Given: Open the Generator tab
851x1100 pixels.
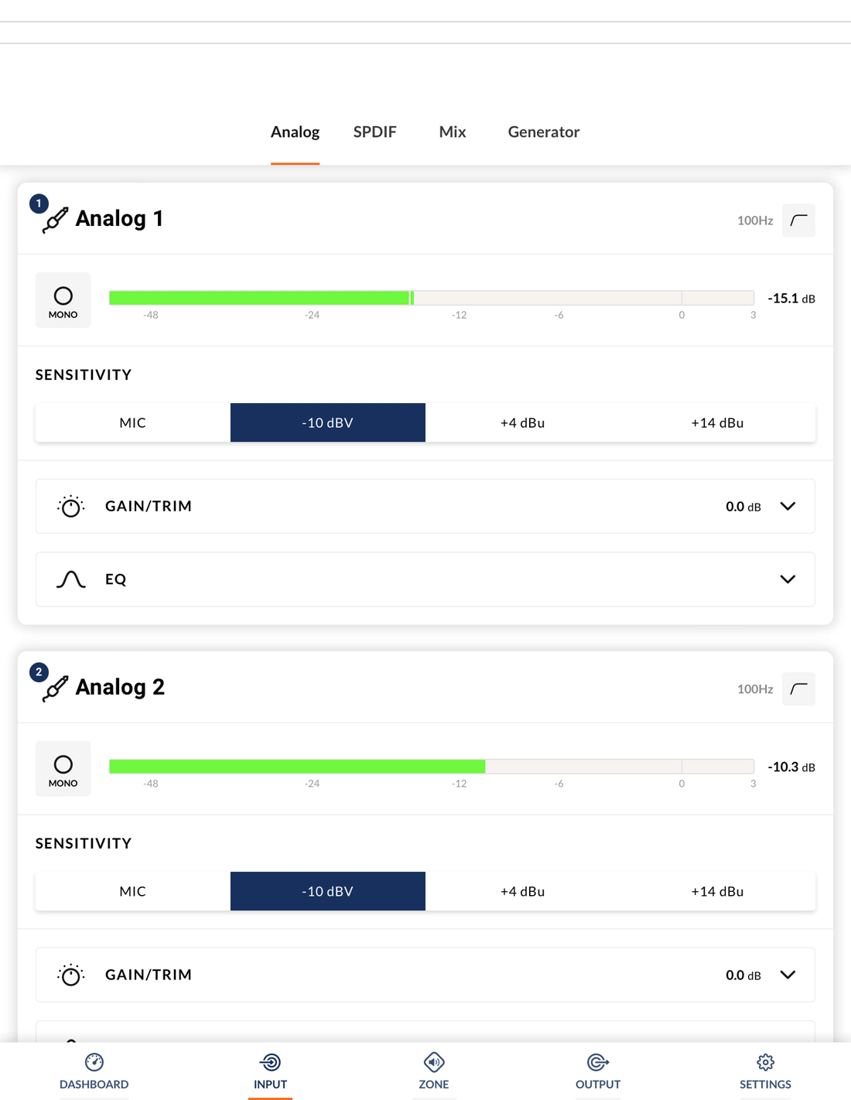Looking at the screenshot, I should tap(544, 132).
